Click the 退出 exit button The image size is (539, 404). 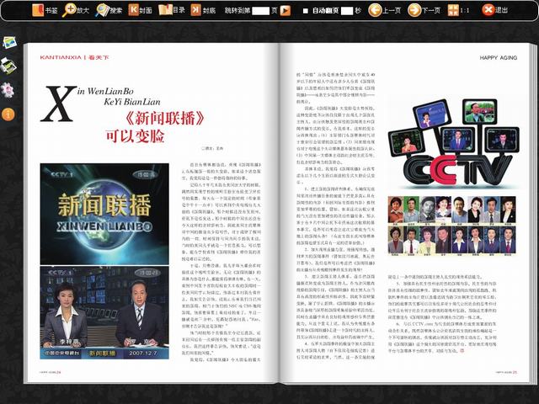pos(494,10)
